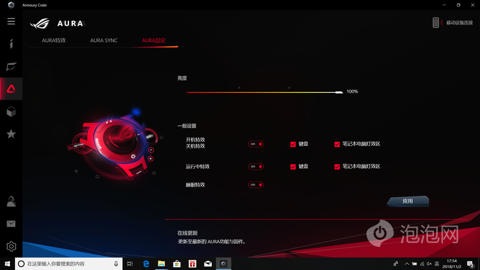Open the star favorites sidebar icon
The height and width of the screenshot is (270, 480).
[x=11, y=134]
